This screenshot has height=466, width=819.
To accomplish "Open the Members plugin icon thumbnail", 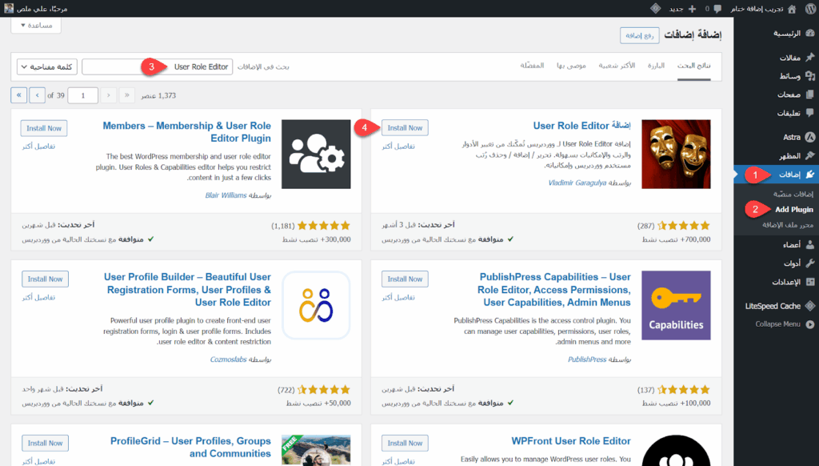I will pyautogui.click(x=316, y=154).
